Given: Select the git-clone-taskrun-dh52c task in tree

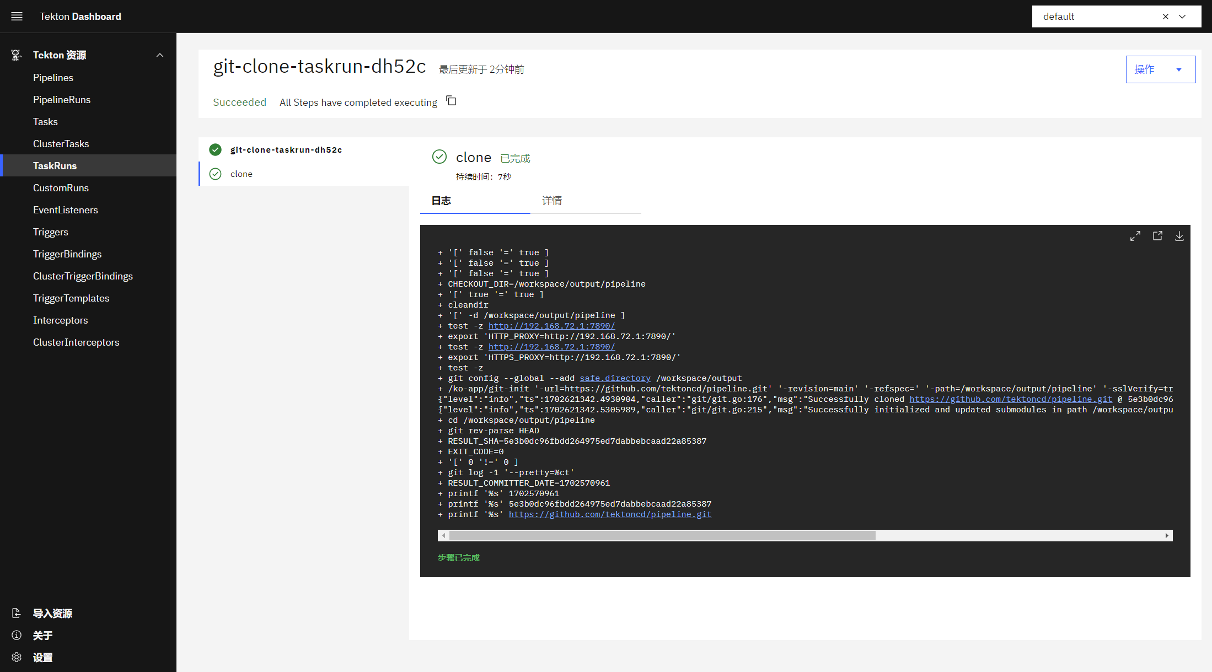Looking at the screenshot, I should (304, 149).
